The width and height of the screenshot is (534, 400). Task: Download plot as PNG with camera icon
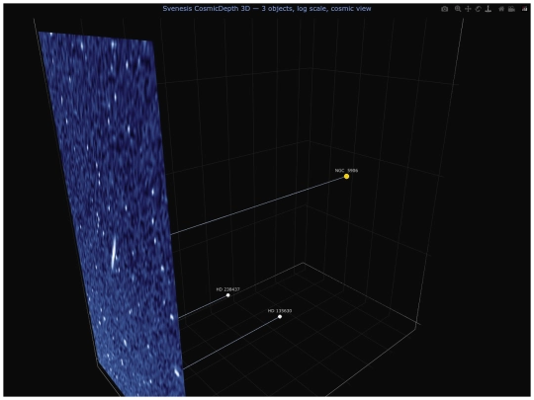(444, 9)
